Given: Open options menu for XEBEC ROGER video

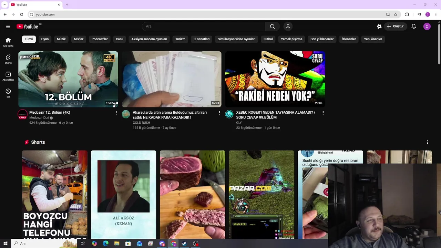Looking at the screenshot, I should click(323, 113).
